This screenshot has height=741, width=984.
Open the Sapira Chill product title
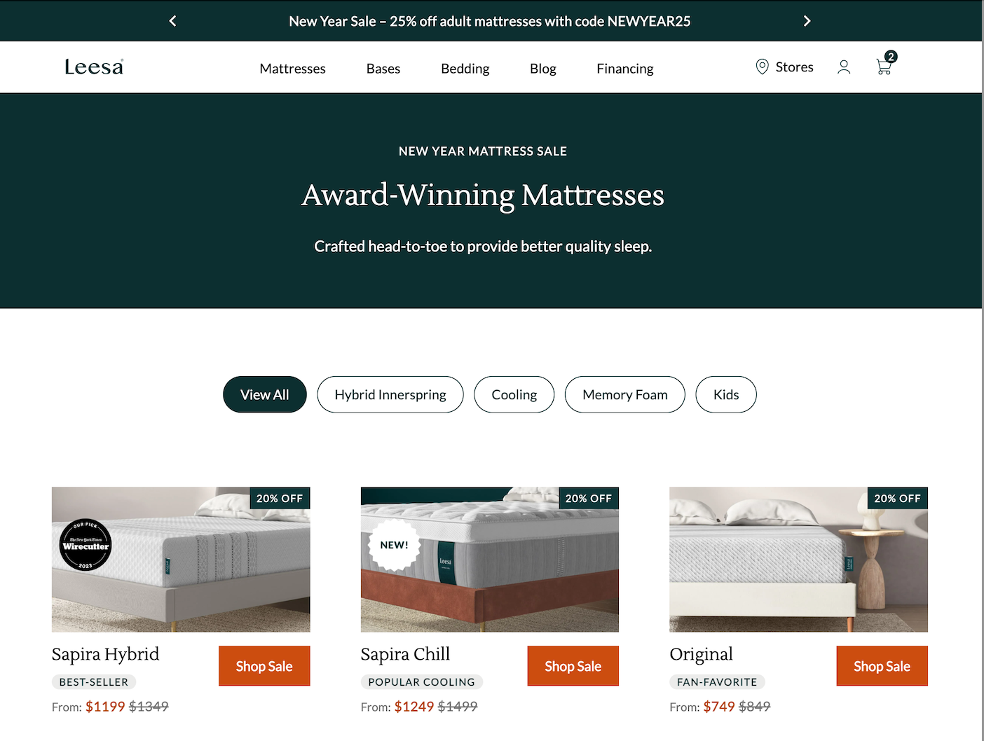[x=406, y=654]
